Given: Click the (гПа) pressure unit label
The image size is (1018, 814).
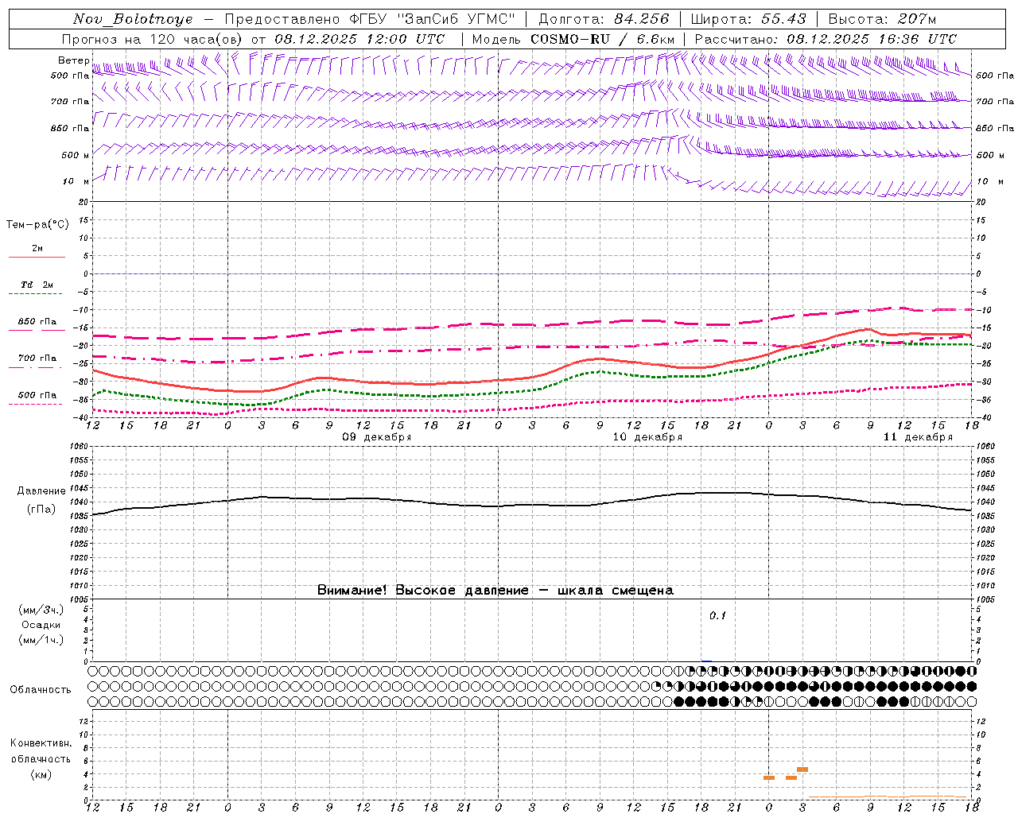Looking at the screenshot, I should pos(41,509).
